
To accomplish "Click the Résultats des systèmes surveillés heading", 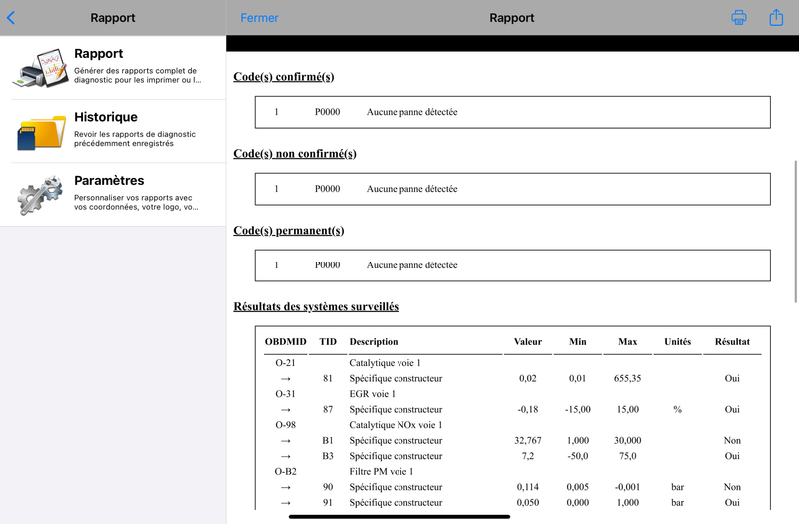I will point(316,307).
